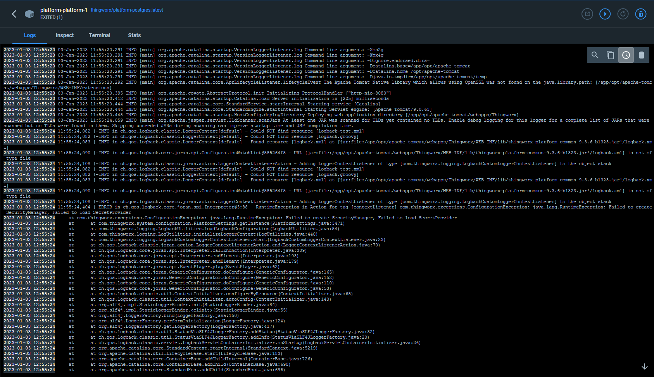Click the EXITED (1) status label

(51, 17)
